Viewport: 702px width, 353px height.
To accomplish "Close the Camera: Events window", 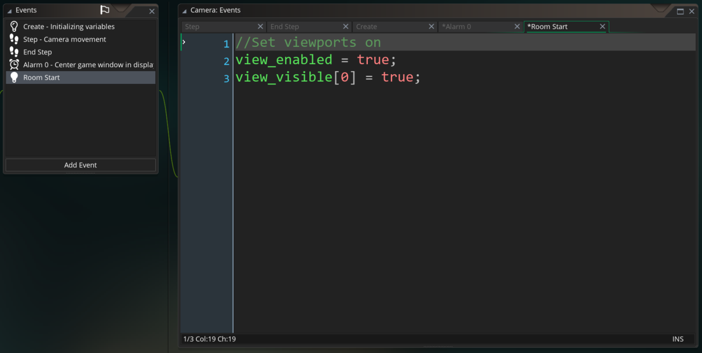I will pyautogui.click(x=692, y=11).
